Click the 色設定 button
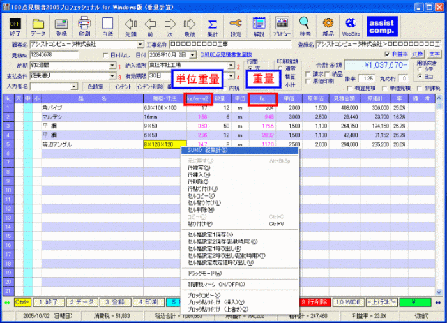 96,87
